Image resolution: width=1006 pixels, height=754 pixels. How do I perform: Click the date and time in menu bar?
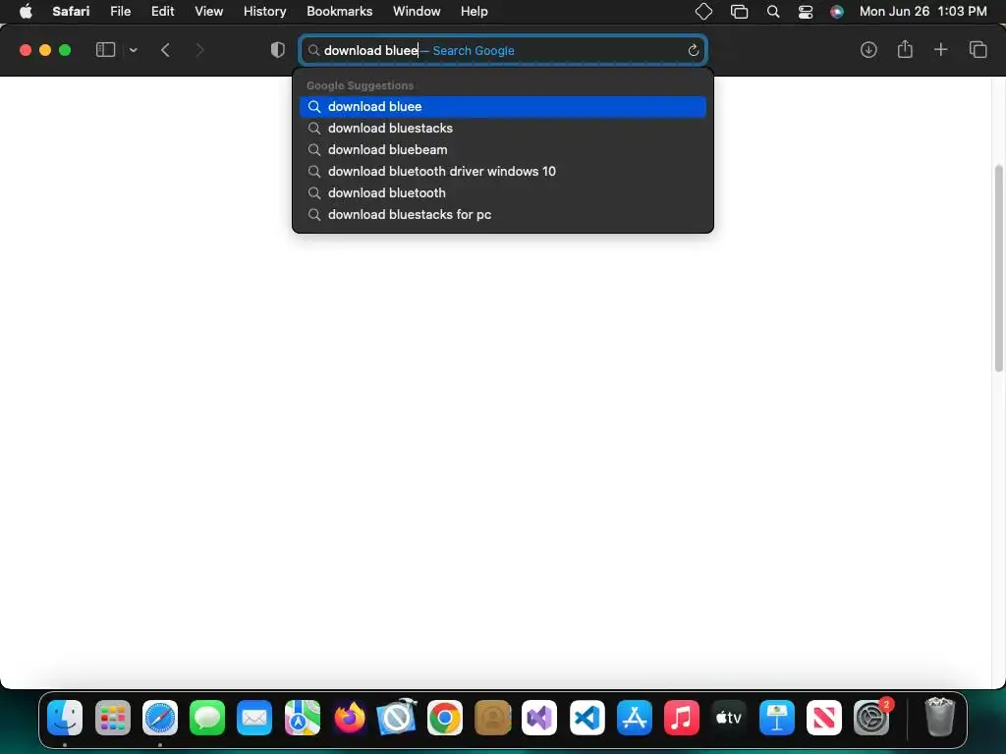click(922, 11)
